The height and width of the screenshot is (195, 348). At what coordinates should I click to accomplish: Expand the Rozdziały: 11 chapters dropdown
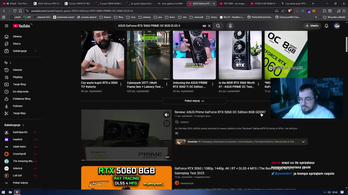coord(303,142)
